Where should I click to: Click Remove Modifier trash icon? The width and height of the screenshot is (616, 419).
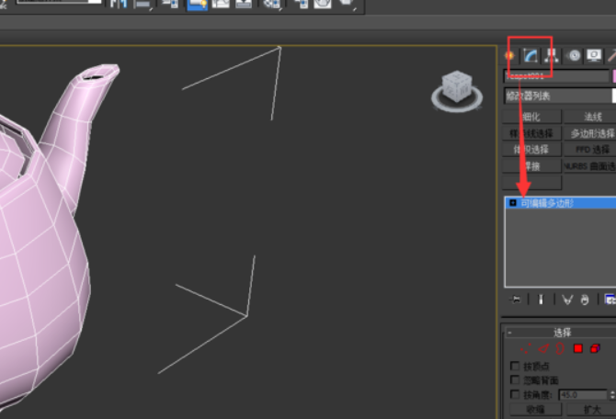(x=584, y=299)
